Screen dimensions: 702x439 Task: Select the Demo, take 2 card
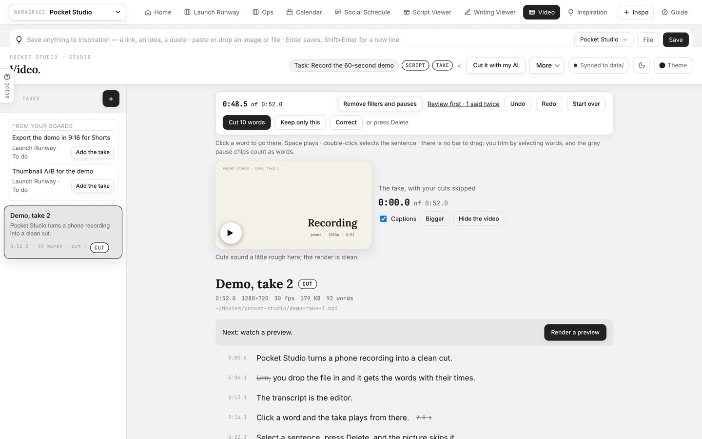tap(63, 232)
